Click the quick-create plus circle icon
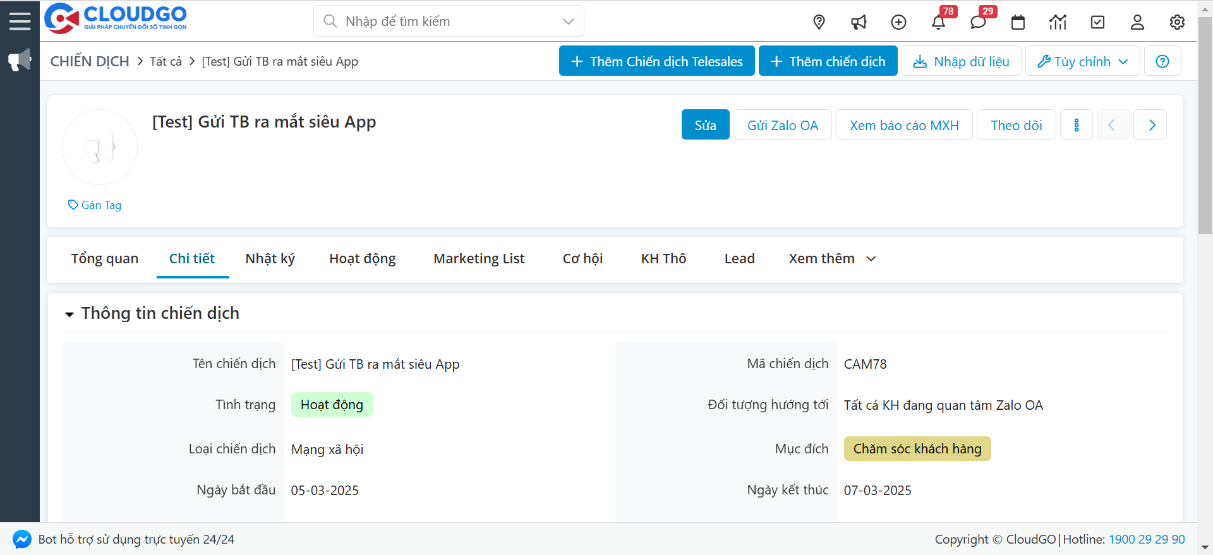 point(898,23)
